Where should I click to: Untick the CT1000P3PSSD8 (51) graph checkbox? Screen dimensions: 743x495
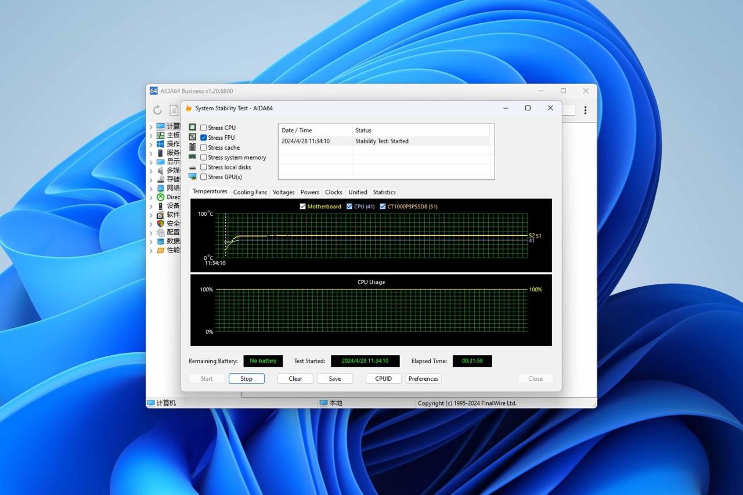tap(383, 207)
